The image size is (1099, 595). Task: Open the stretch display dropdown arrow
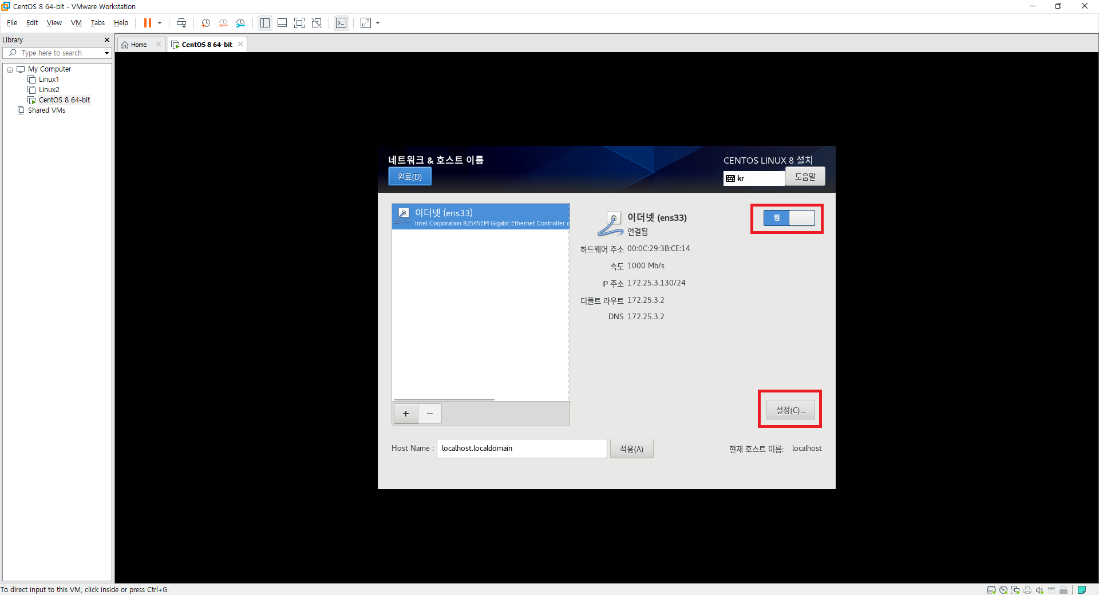tap(378, 23)
